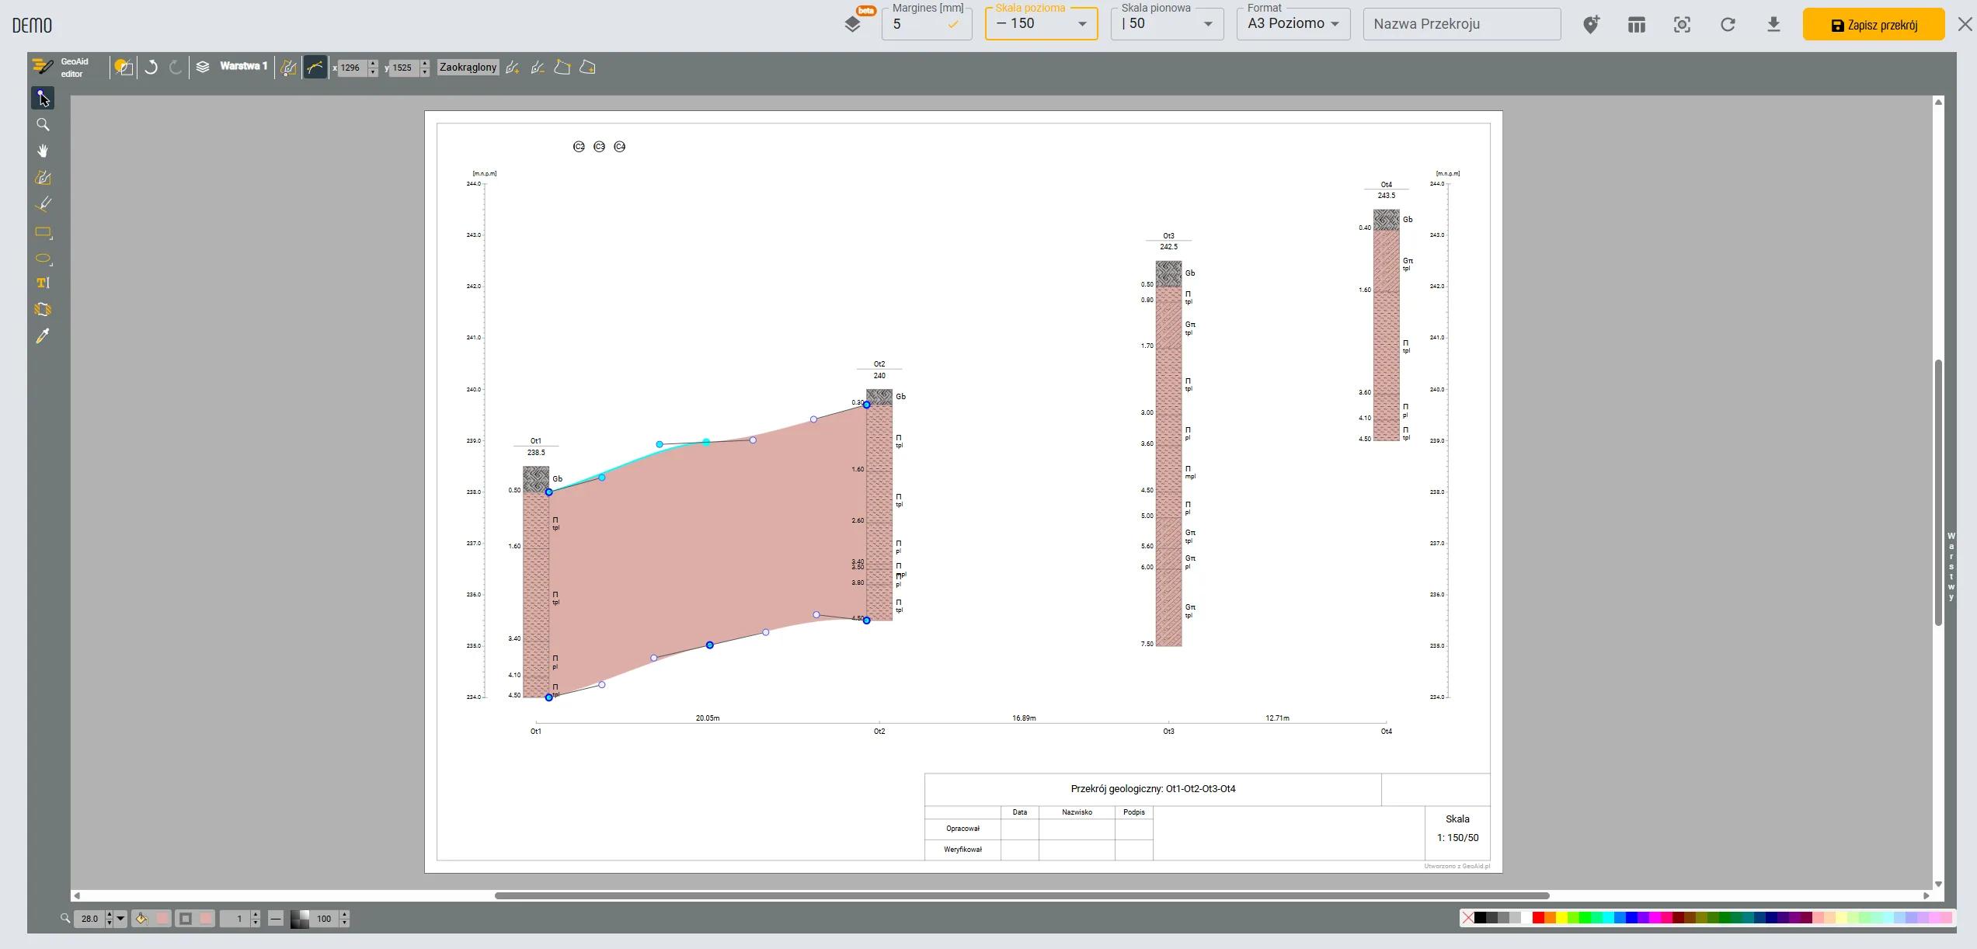Toggle the Zaokrąglony node type button
The image size is (1977, 949).
tap(468, 68)
